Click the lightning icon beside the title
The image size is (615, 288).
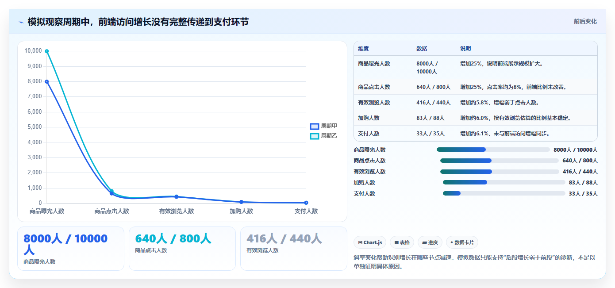(x=21, y=22)
